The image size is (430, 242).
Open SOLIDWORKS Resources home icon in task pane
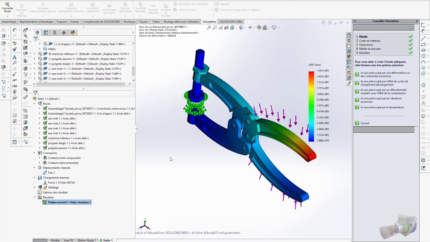(x=349, y=35)
